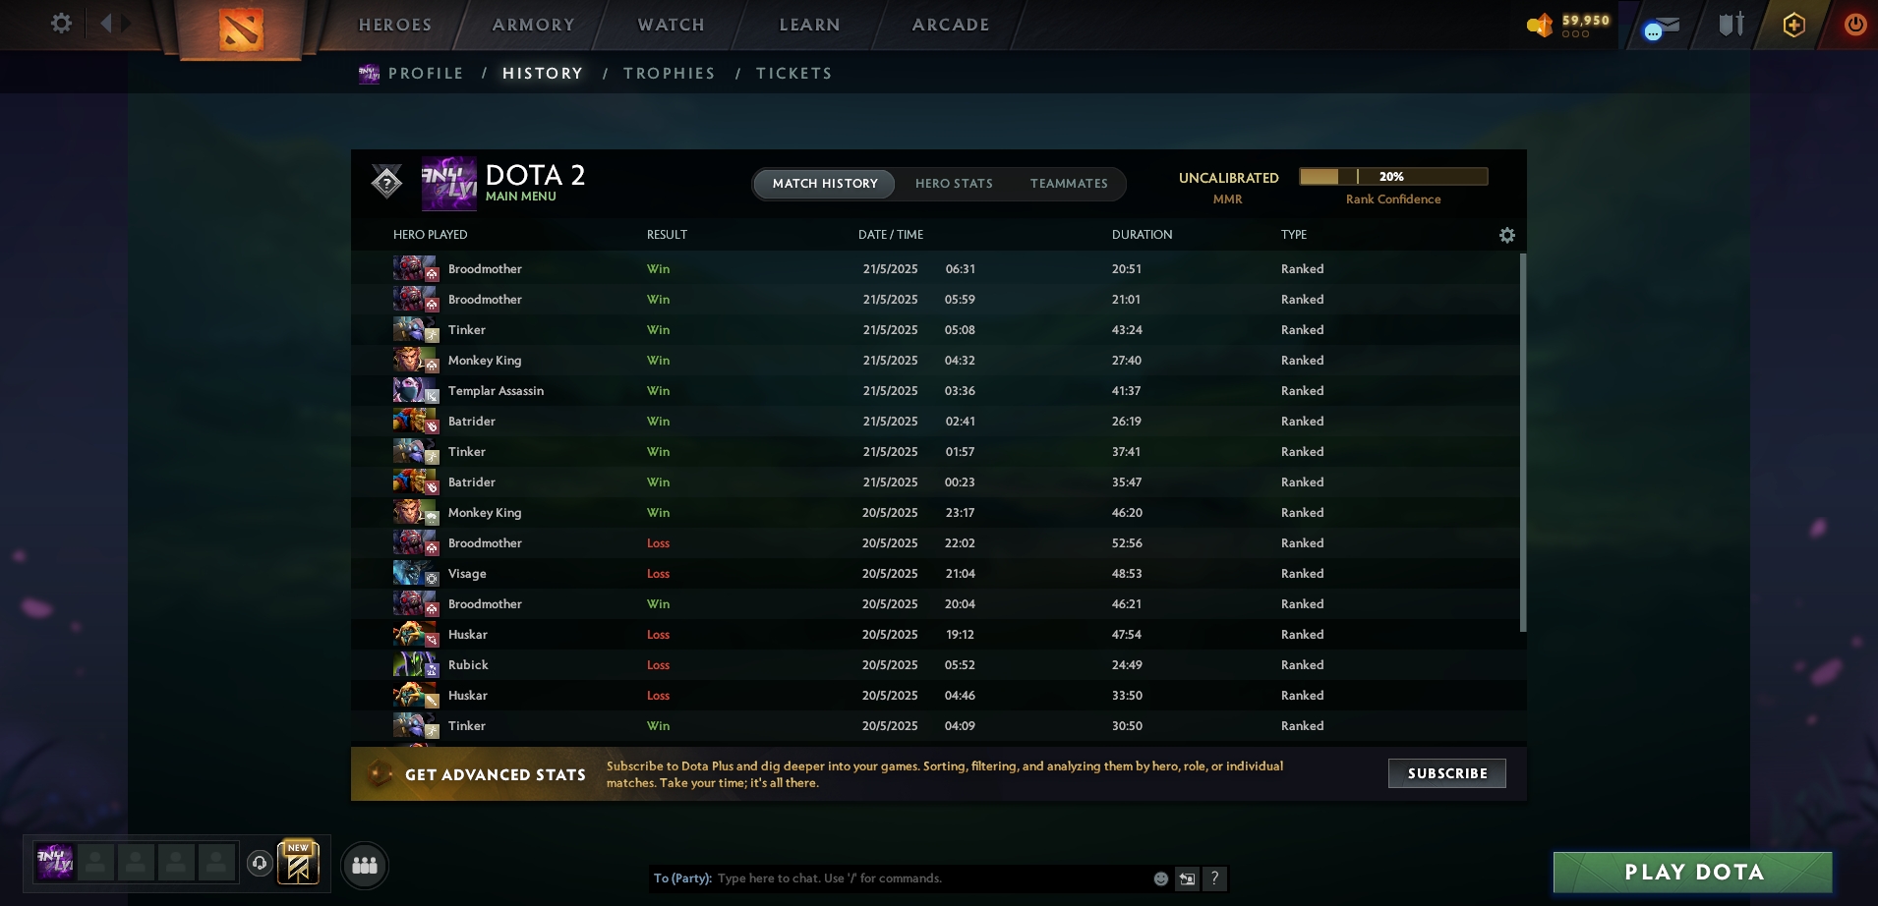Open the ARMORY tab
The width and height of the screenshot is (1878, 906).
click(x=534, y=25)
